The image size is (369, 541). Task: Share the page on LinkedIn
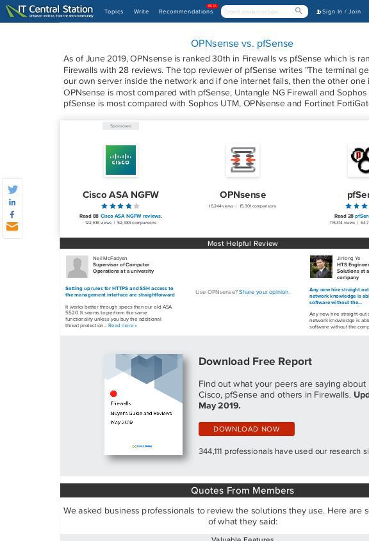tap(12, 202)
